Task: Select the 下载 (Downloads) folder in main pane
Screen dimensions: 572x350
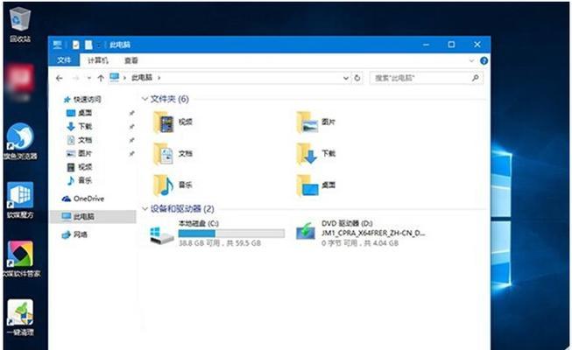Action: click(316, 153)
